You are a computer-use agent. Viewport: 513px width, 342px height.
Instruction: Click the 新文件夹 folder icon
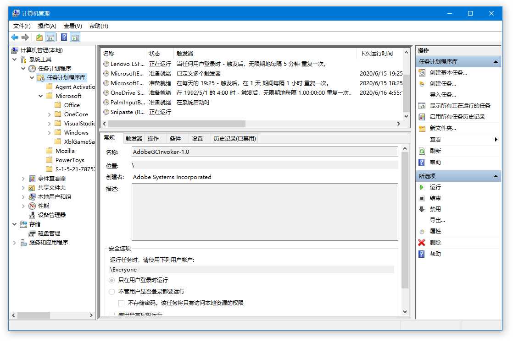[422, 128]
